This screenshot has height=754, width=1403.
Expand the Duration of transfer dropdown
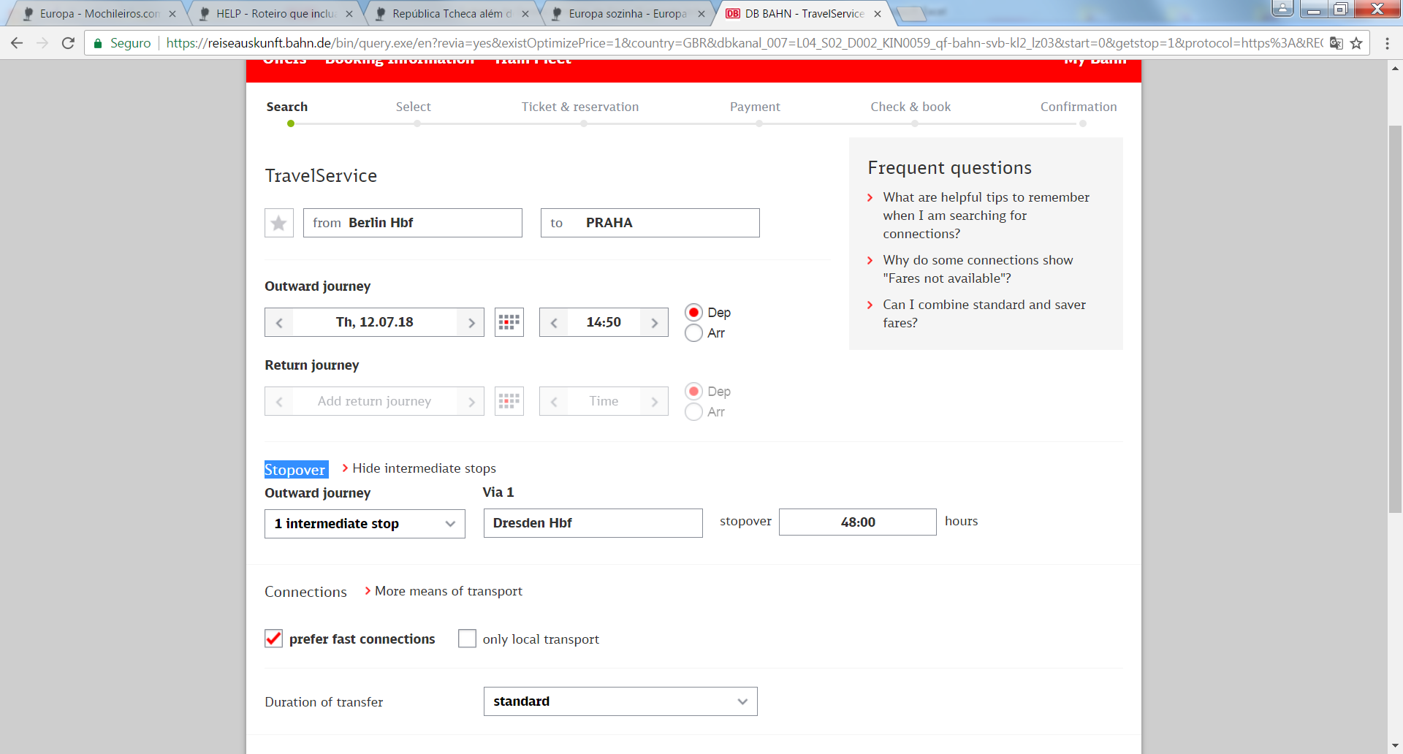620,701
